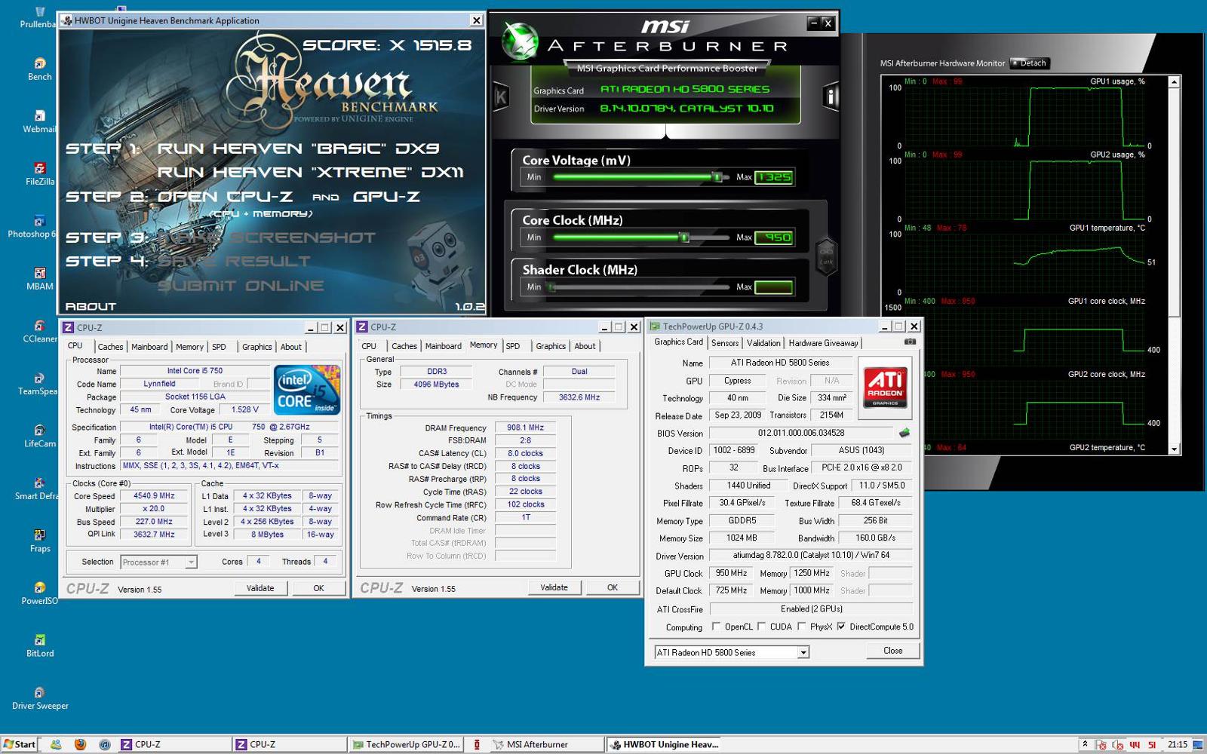Image resolution: width=1207 pixels, height=754 pixels.
Task: Click the GPU-Z BIOS save icon
Action: point(904,433)
